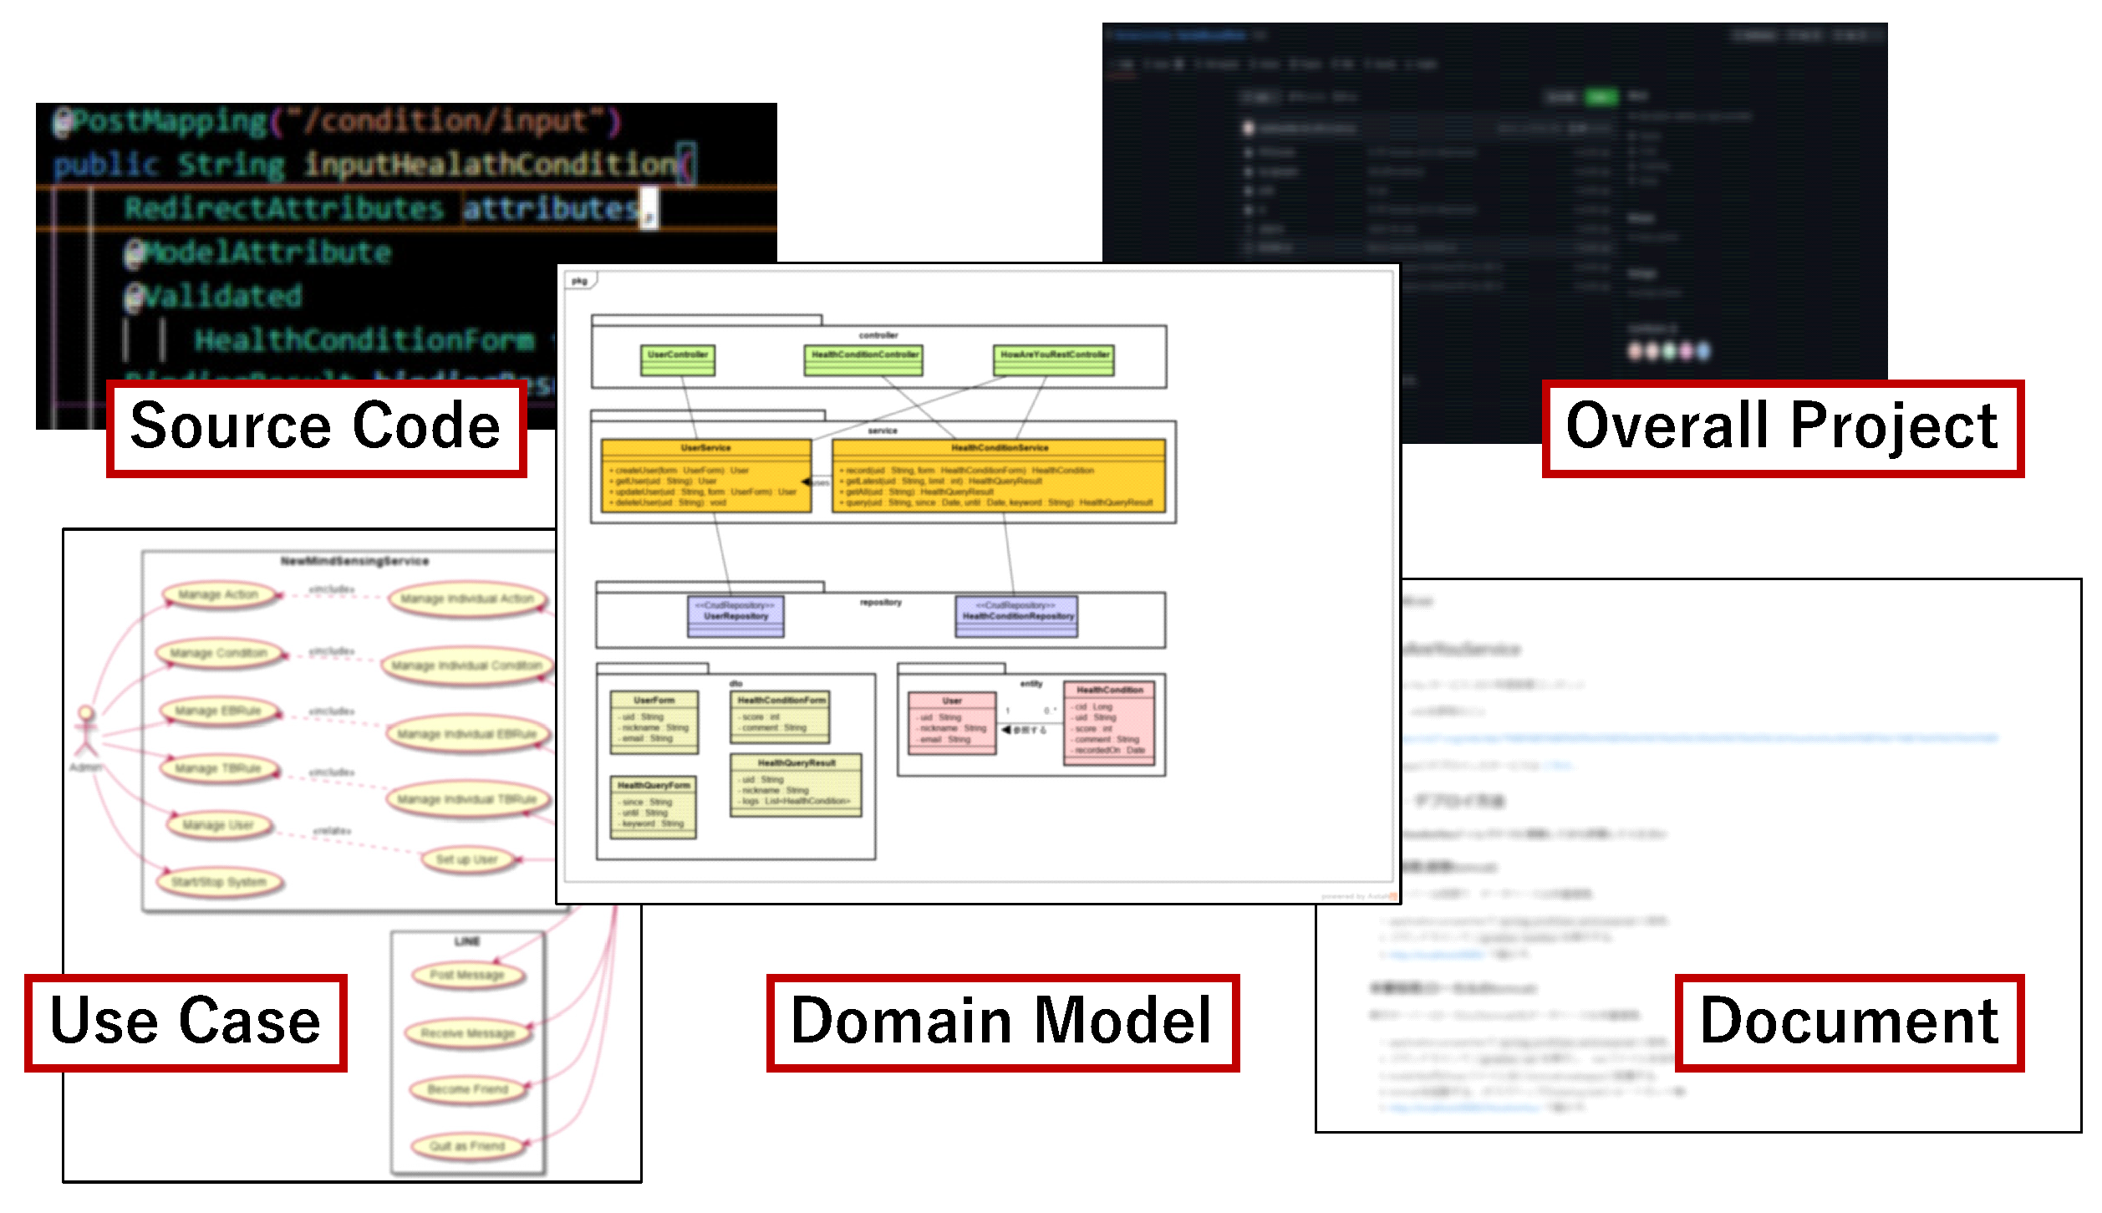Click the UserController class box
The image size is (2102, 1213).
click(678, 360)
